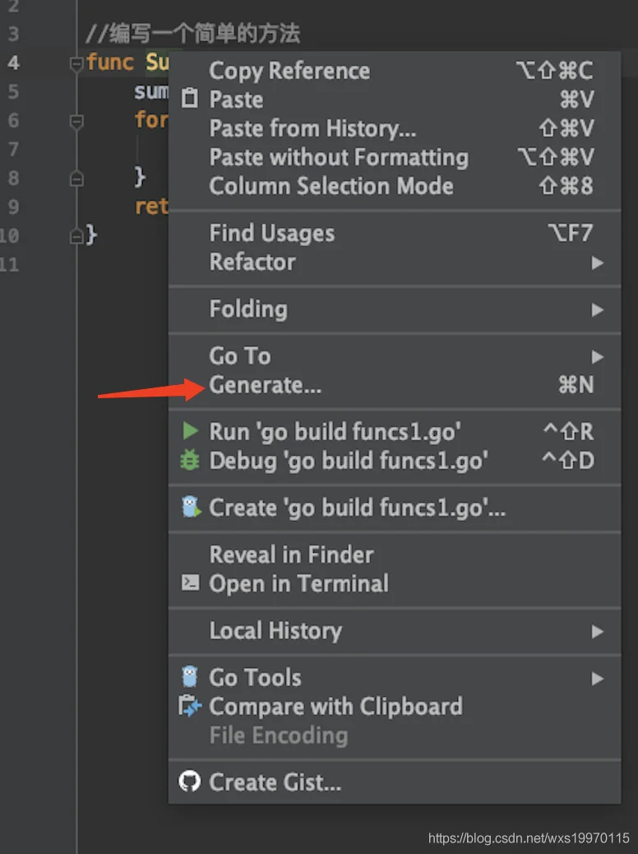Screen dimensions: 638x854
Task: Collapse the func fold marker on line 4
Action: [x=76, y=64]
